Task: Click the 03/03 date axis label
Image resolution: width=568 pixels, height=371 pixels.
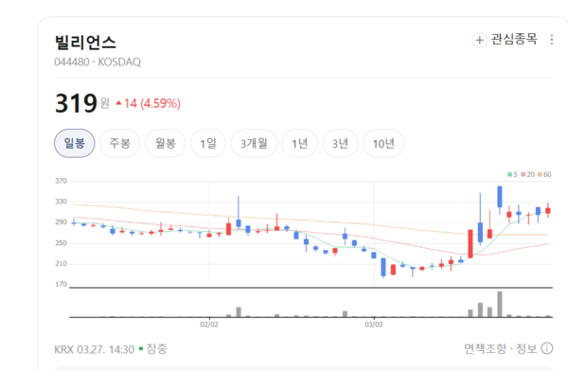Action: [x=374, y=325]
